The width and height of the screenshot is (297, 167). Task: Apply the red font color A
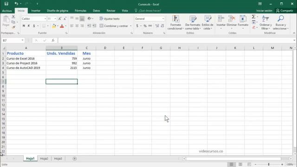[62, 26]
